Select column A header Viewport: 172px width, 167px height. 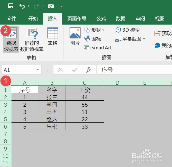click(25, 83)
